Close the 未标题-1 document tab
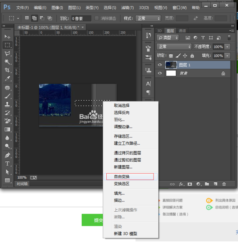 coord(83,27)
